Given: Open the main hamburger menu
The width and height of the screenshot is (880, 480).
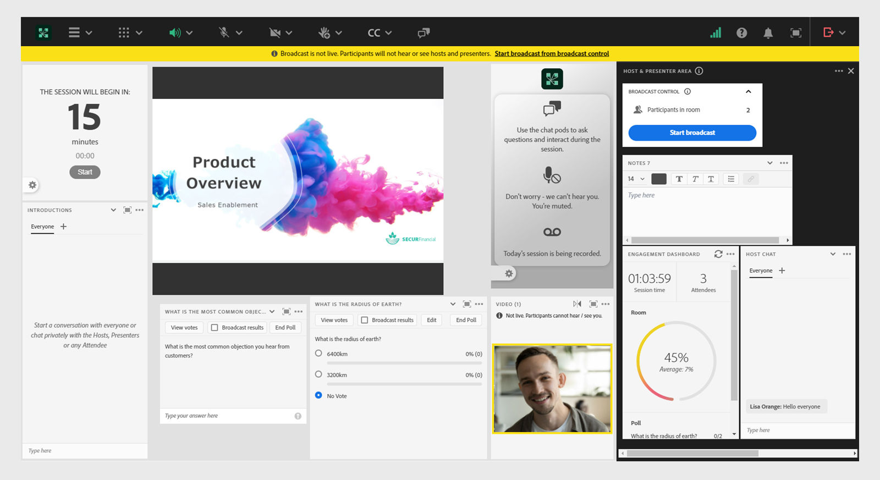Looking at the screenshot, I should point(74,33).
